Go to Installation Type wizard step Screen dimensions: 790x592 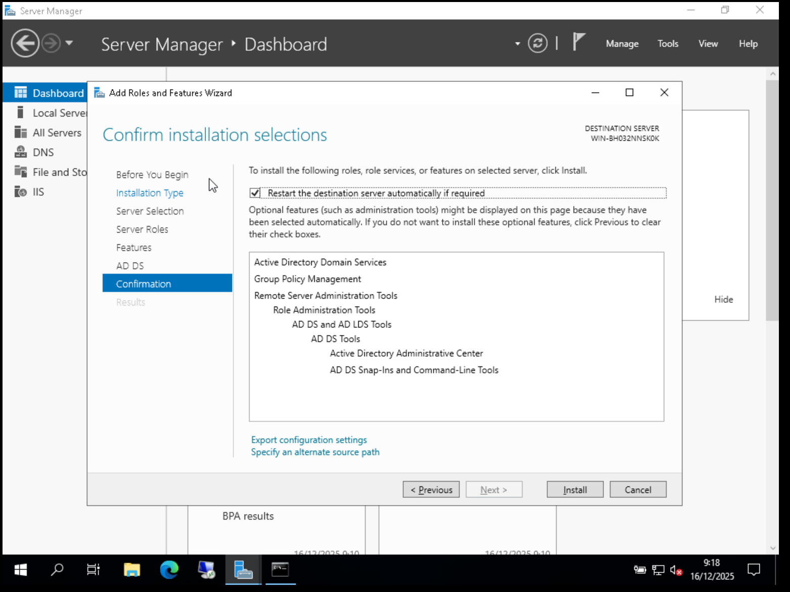pyautogui.click(x=150, y=193)
